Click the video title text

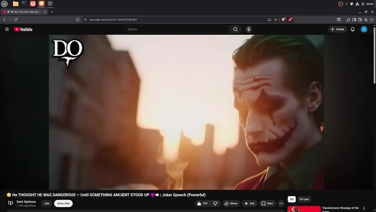[x=106, y=195]
